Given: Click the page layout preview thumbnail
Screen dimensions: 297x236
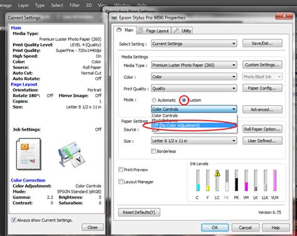Looking at the screenshot, I should (x=29, y=154).
